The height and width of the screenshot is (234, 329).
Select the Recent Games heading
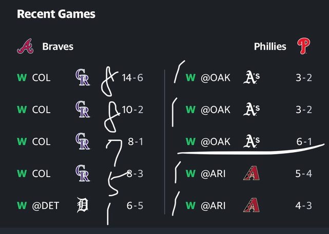56,14
